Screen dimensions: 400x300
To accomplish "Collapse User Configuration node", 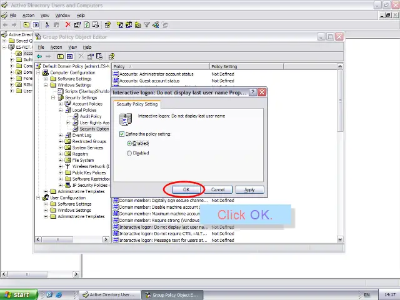I will click(38, 197).
